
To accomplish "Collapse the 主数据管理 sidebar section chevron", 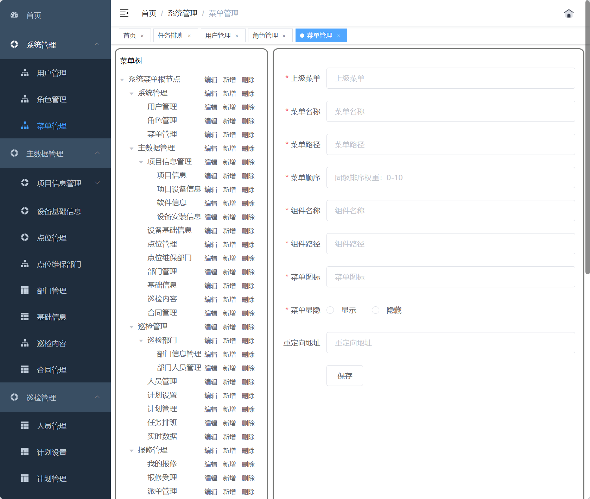I will pyautogui.click(x=97, y=153).
